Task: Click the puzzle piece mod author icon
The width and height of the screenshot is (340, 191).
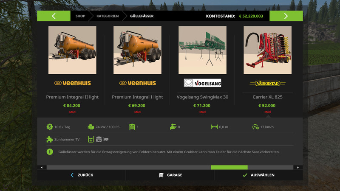Action: pyautogui.click(x=49, y=139)
